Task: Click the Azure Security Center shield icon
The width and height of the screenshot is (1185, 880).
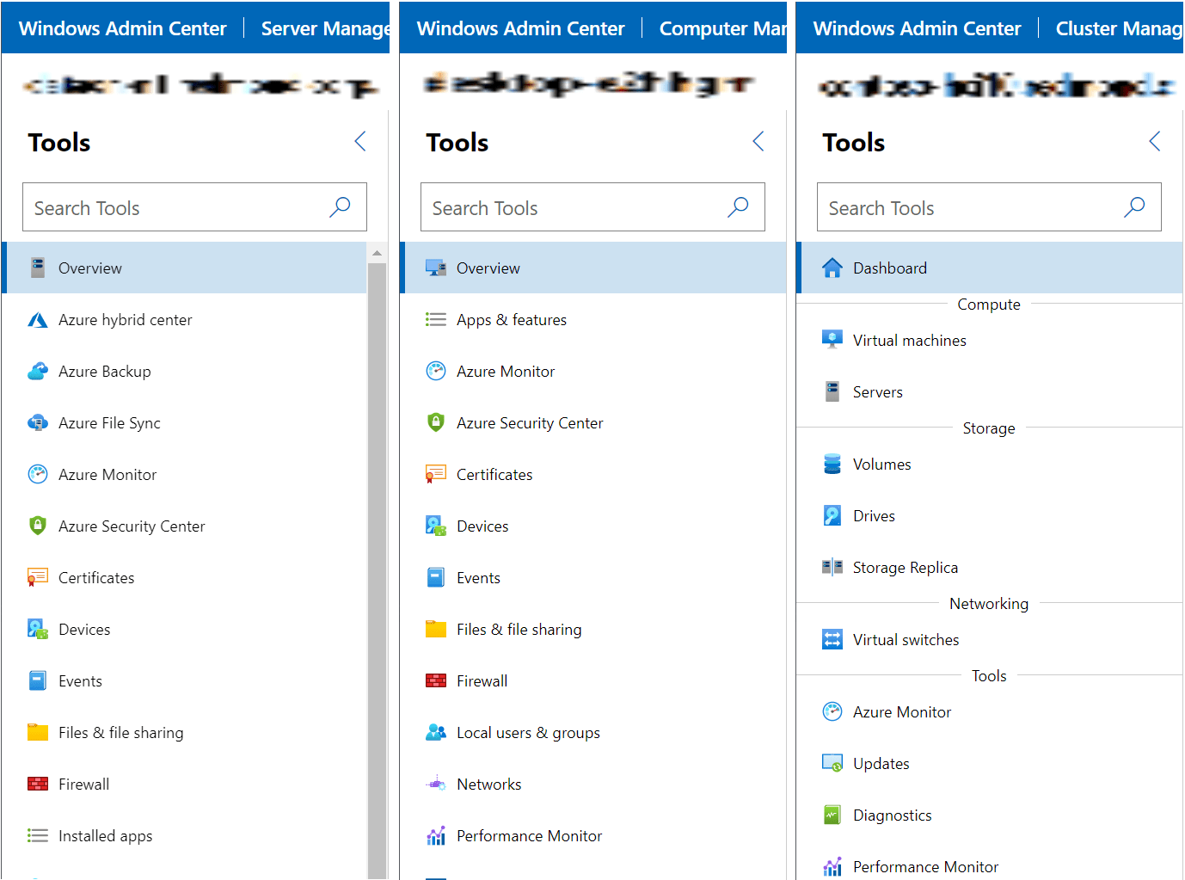Action: click(38, 526)
